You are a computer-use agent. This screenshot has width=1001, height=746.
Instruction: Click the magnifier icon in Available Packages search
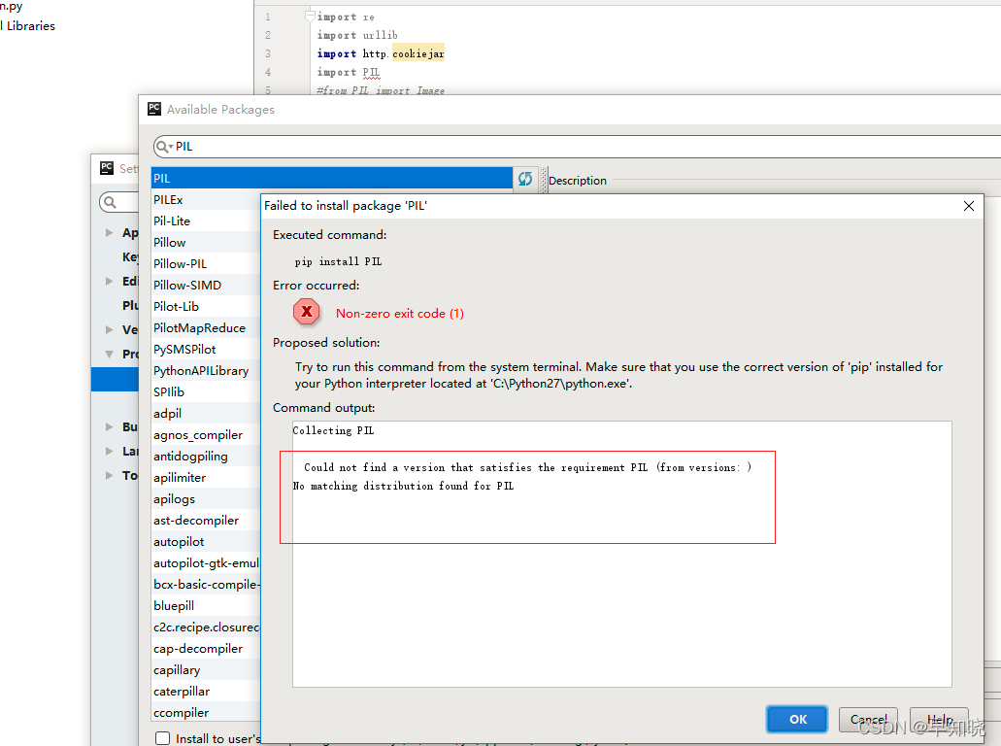click(163, 147)
